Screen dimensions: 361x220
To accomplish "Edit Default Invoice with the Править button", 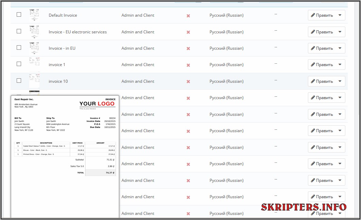I will pos(322,15).
